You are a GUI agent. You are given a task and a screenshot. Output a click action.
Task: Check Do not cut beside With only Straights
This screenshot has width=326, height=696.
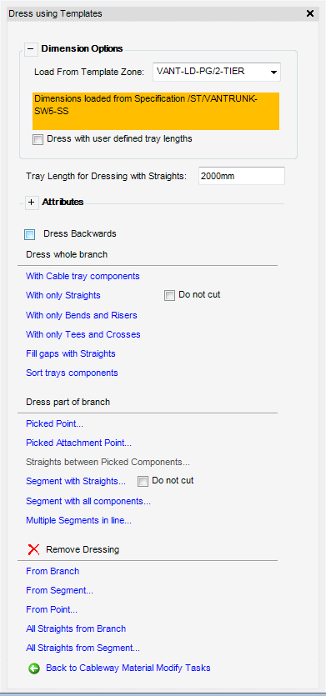[169, 296]
